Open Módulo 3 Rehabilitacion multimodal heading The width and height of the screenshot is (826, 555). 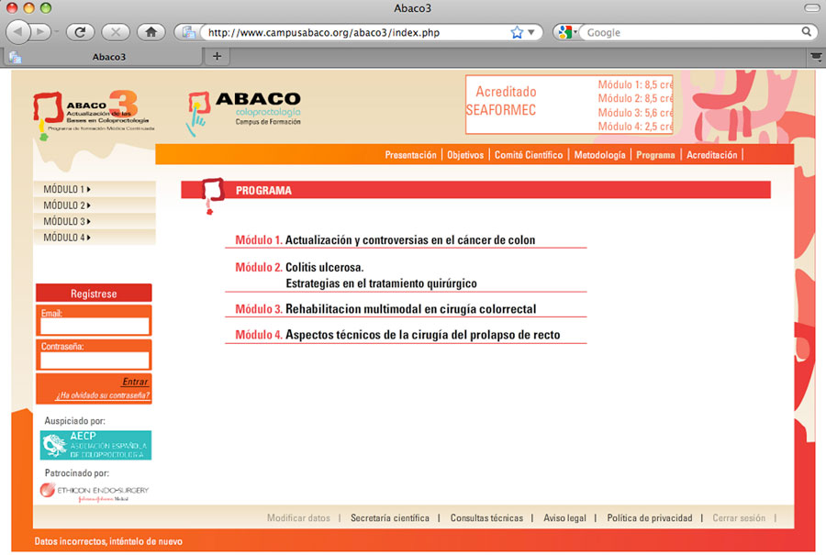pyautogui.click(x=385, y=309)
